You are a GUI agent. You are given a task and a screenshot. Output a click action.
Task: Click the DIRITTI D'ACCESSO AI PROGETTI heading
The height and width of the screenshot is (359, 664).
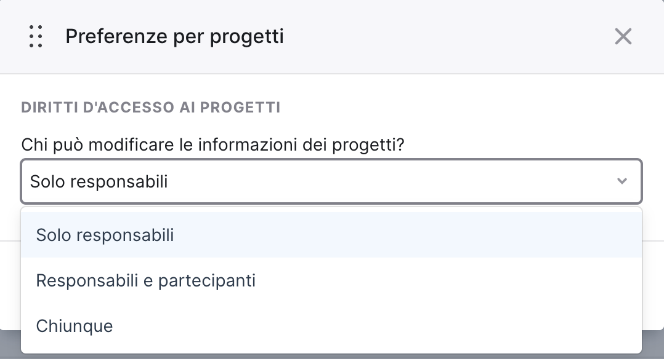pyautogui.click(x=151, y=108)
